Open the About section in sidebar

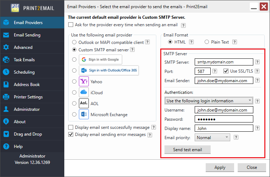click(20, 122)
